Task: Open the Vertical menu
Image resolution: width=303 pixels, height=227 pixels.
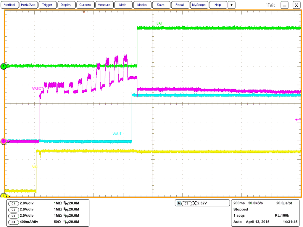Action: point(10,5)
